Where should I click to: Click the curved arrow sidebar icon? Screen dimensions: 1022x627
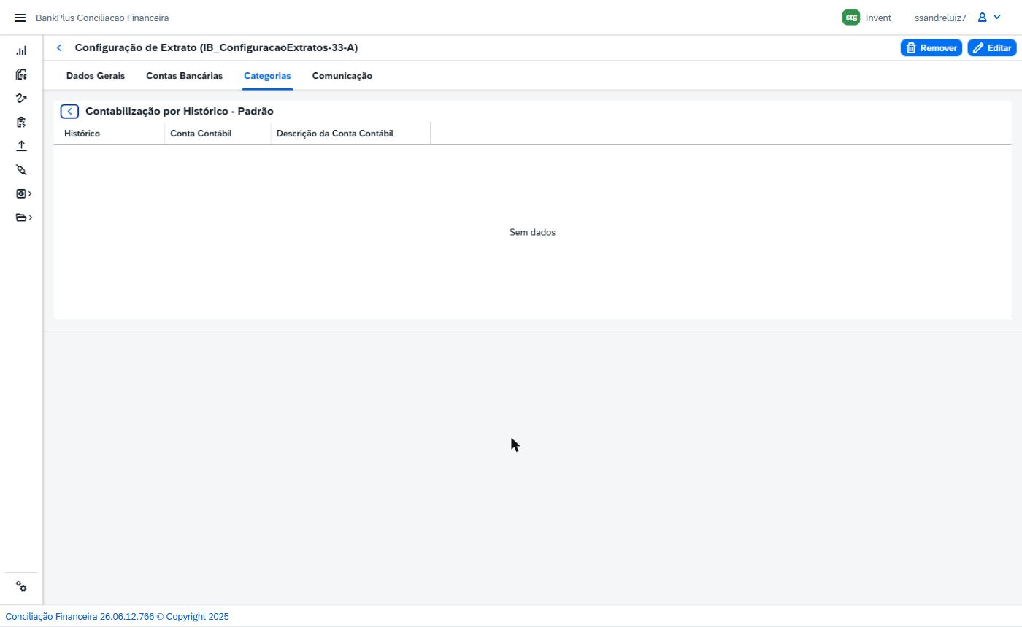click(x=21, y=99)
